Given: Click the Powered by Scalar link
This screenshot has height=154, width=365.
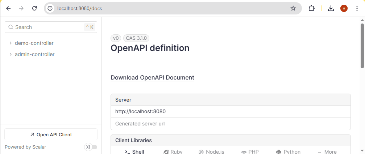Looking at the screenshot, I should pyautogui.click(x=25, y=147).
